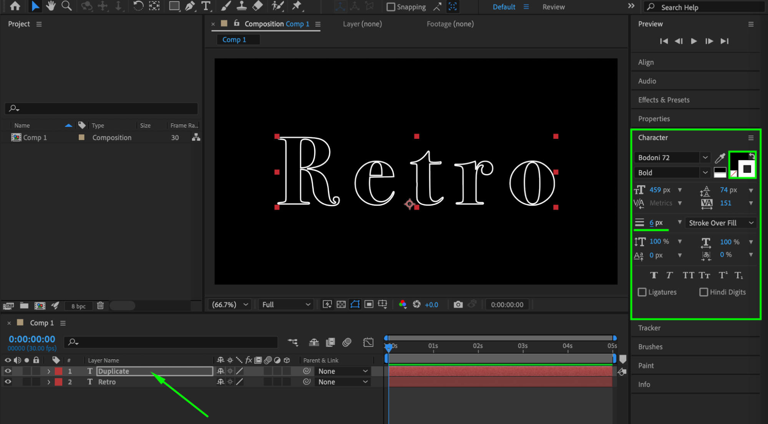The width and height of the screenshot is (768, 424).
Task: Go to the Home screen icon
Action: click(x=15, y=6)
